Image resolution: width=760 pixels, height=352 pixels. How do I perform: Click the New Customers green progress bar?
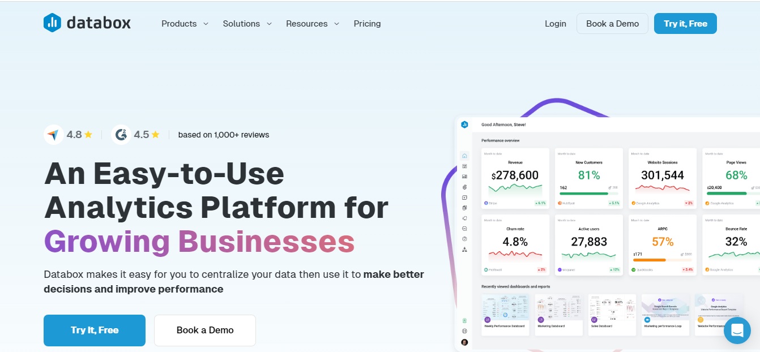click(583, 194)
